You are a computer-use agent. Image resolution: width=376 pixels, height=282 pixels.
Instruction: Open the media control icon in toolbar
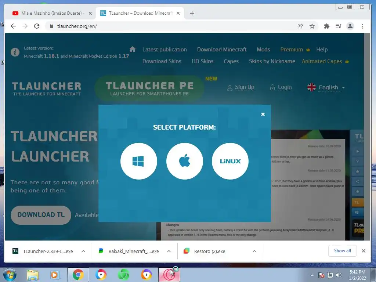pyautogui.click(x=338, y=26)
